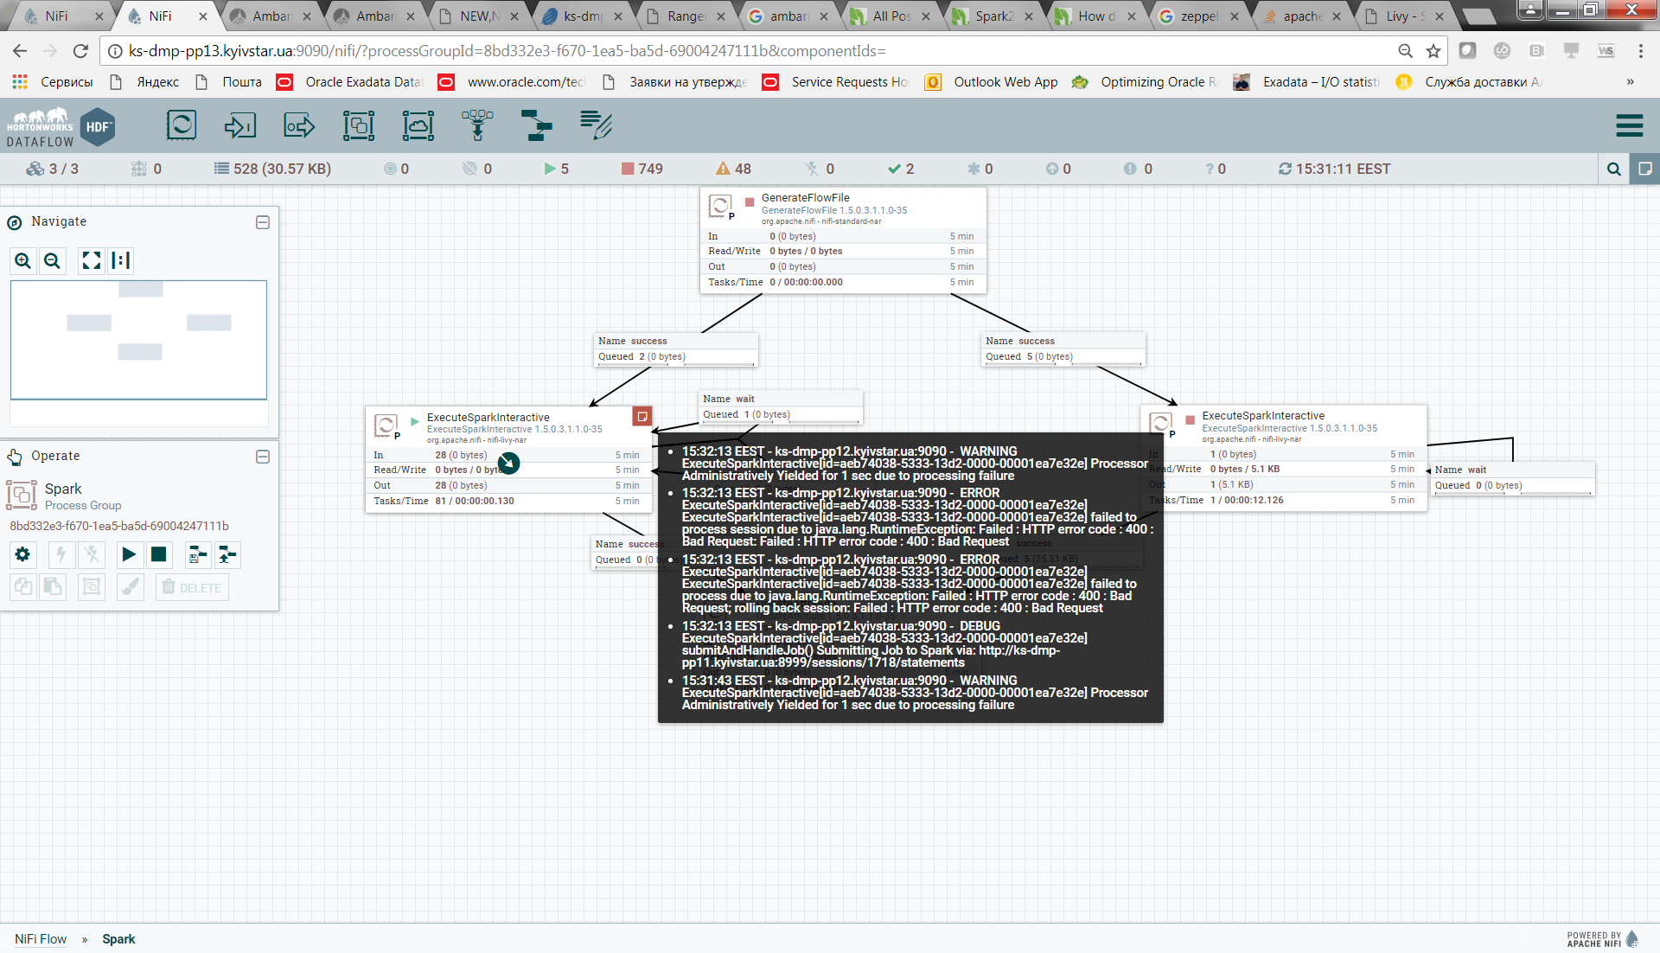Viewport: 1660px width, 953px height.
Task: Collapse the Navigate panel
Action: pos(263,222)
